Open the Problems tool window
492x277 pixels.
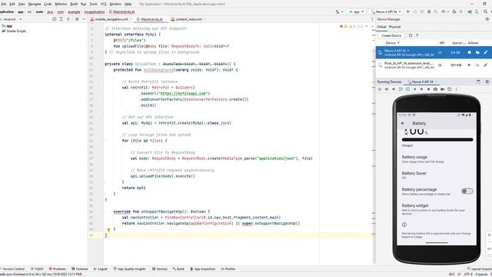[58, 269]
